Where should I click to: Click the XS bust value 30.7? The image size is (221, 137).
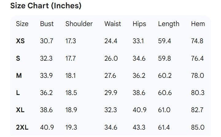point(47,41)
